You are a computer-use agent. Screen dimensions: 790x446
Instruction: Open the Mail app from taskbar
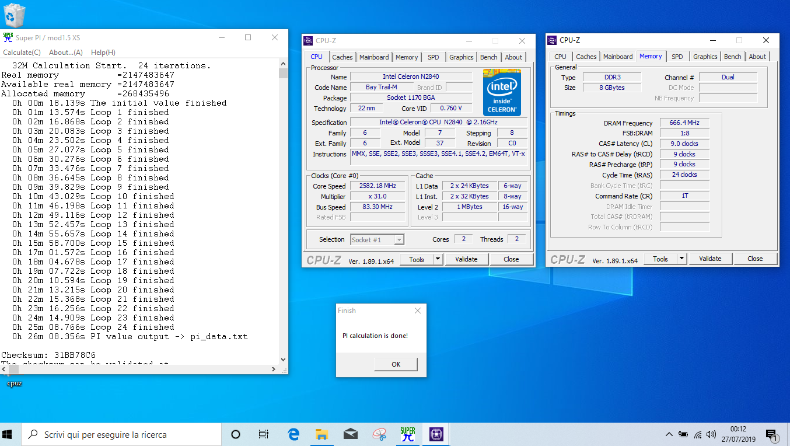(350, 434)
